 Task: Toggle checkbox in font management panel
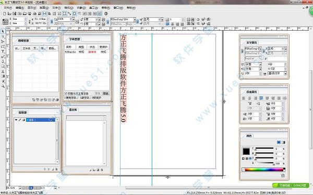point(66,93)
